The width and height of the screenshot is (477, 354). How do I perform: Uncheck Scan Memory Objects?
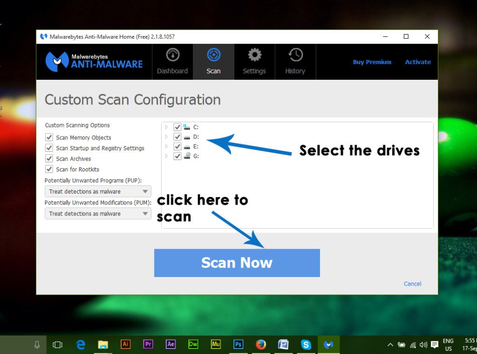pyautogui.click(x=49, y=138)
